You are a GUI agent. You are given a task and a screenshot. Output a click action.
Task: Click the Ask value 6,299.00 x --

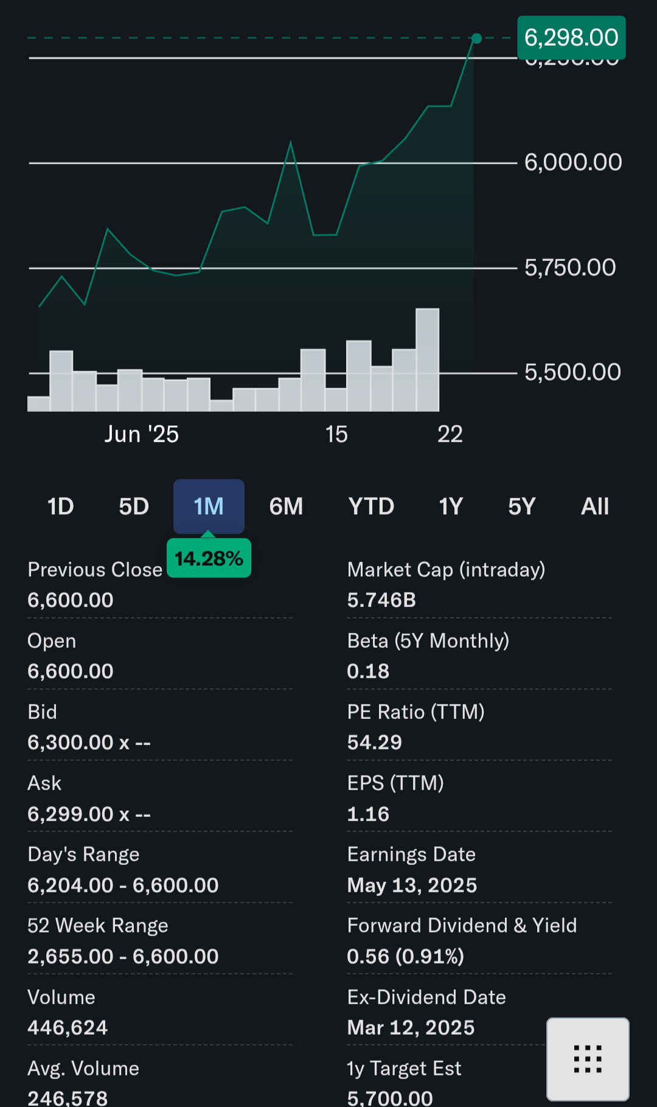pyautogui.click(x=89, y=814)
